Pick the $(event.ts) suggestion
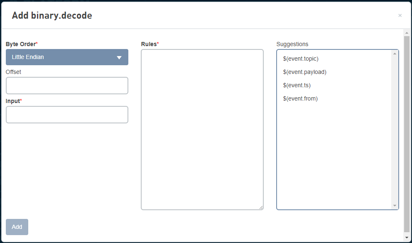The height and width of the screenshot is (243, 412). (297, 85)
